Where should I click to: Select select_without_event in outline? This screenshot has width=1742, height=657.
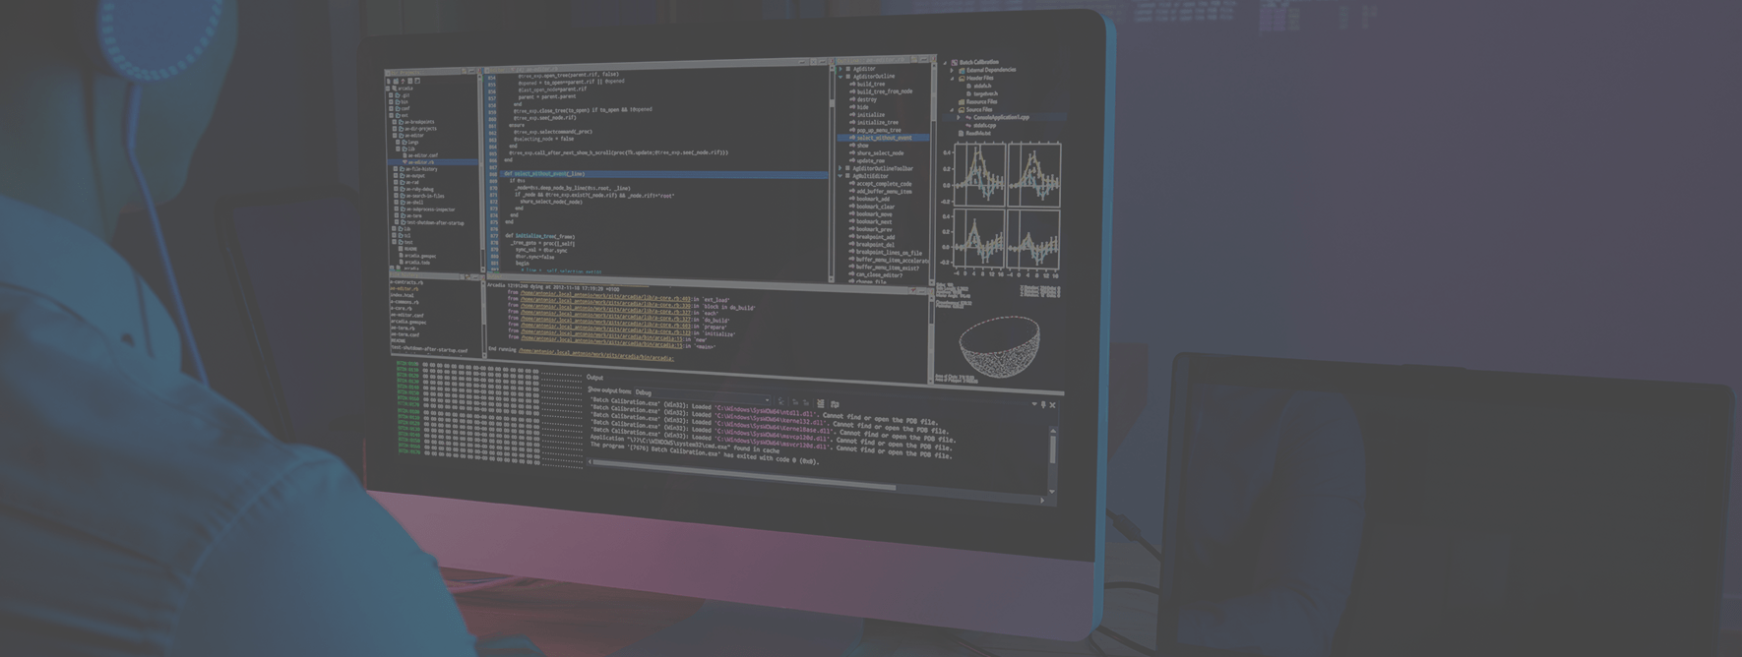pyautogui.click(x=884, y=138)
